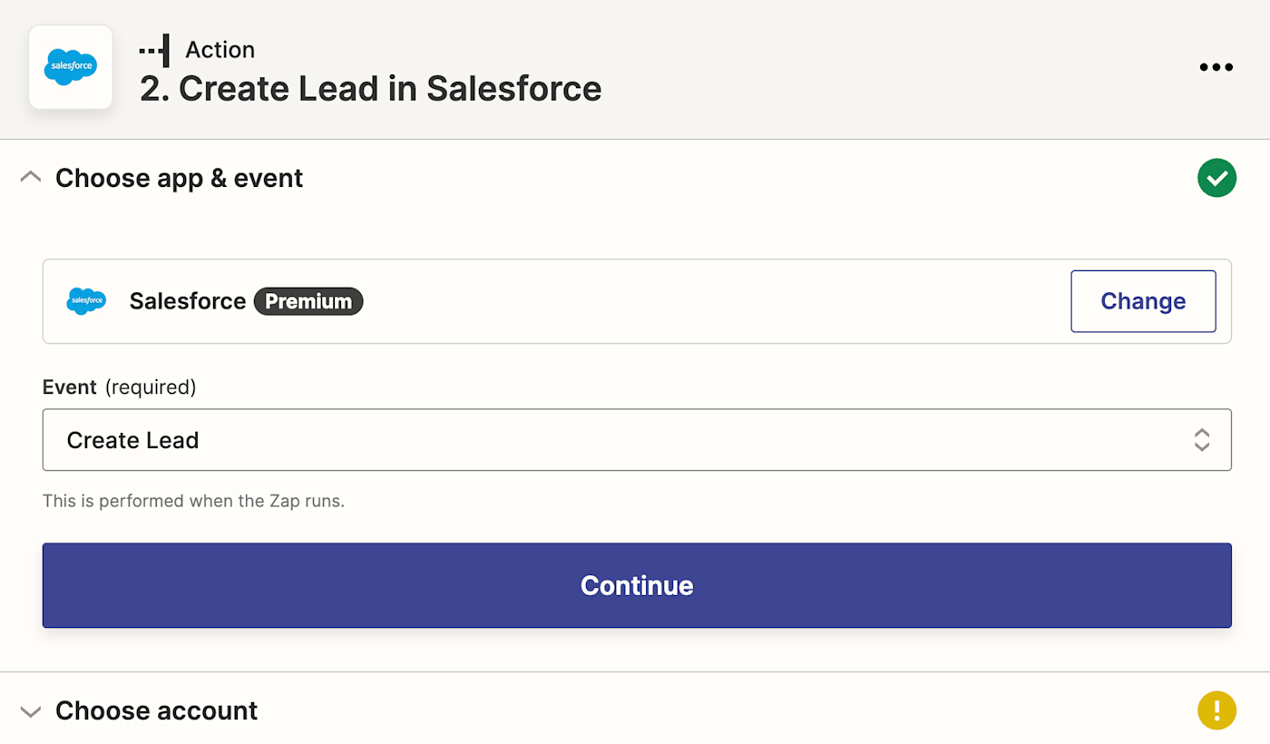The height and width of the screenshot is (744, 1270).
Task: Click the Salesforce app name text
Action: tap(188, 301)
